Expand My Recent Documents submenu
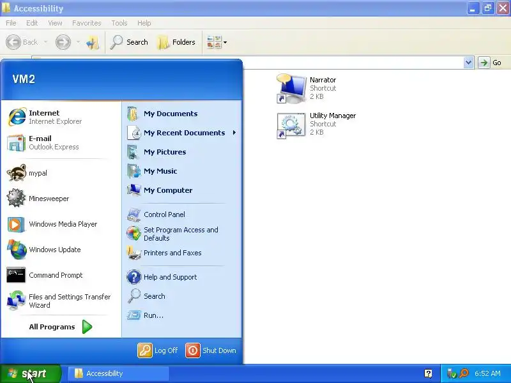Image resolution: width=511 pixels, height=383 pixels. [x=182, y=133]
